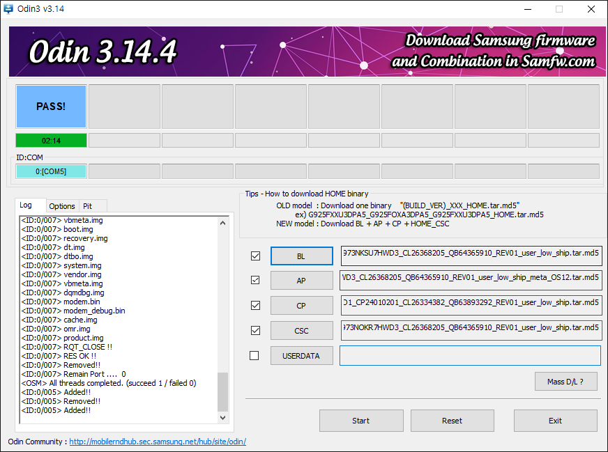Click the blue PASS! status box
This screenshot has width=608, height=452.
click(51, 107)
